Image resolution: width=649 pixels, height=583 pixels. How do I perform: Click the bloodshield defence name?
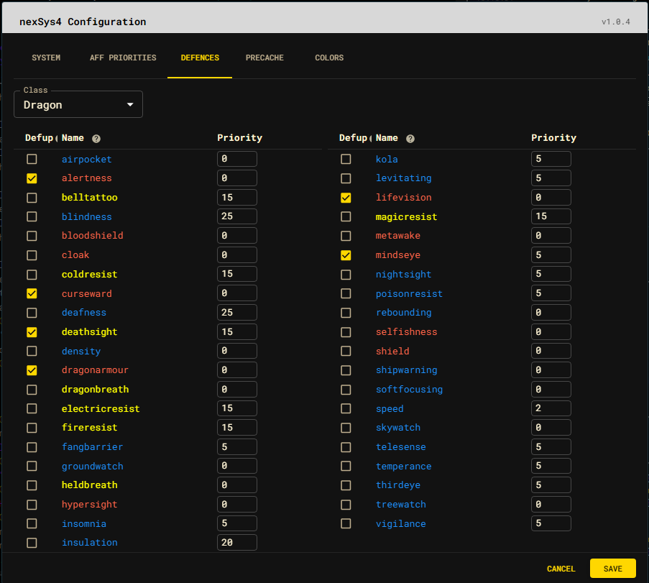tap(92, 236)
